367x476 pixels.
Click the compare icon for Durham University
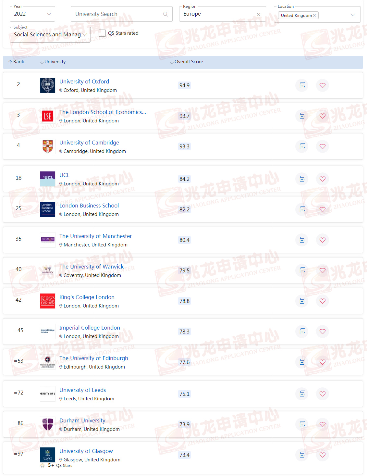click(x=302, y=424)
